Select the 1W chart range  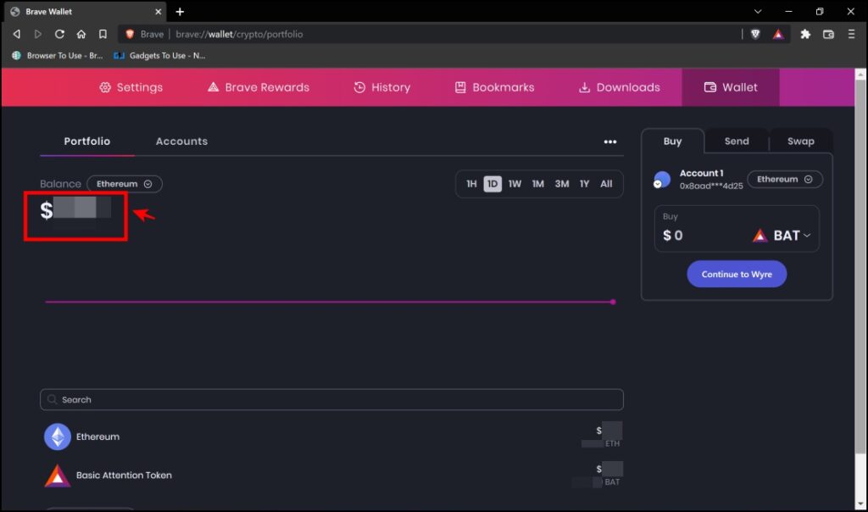[515, 184]
